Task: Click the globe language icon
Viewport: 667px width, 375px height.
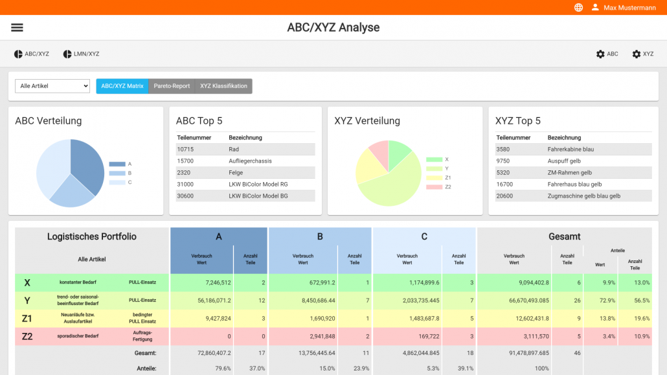Action: click(578, 8)
